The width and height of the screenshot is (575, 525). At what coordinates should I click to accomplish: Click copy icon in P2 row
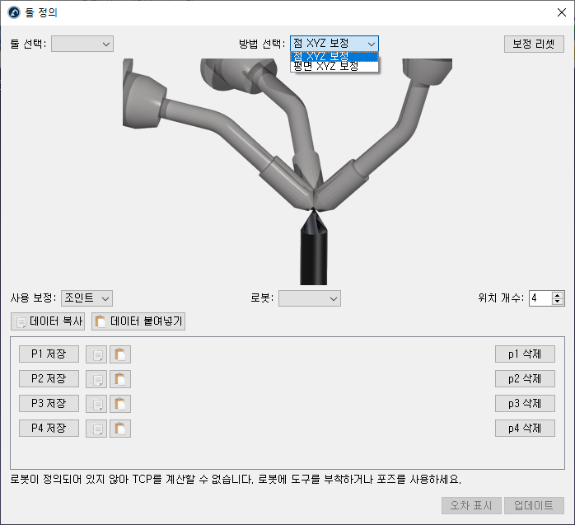(96, 379)
